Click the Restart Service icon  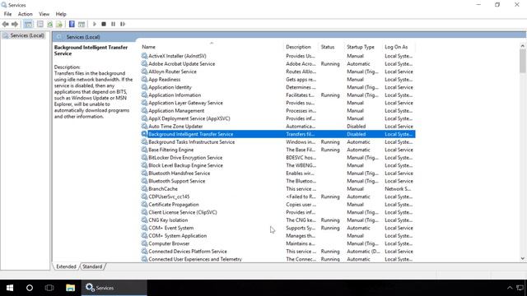pos(123,24)
